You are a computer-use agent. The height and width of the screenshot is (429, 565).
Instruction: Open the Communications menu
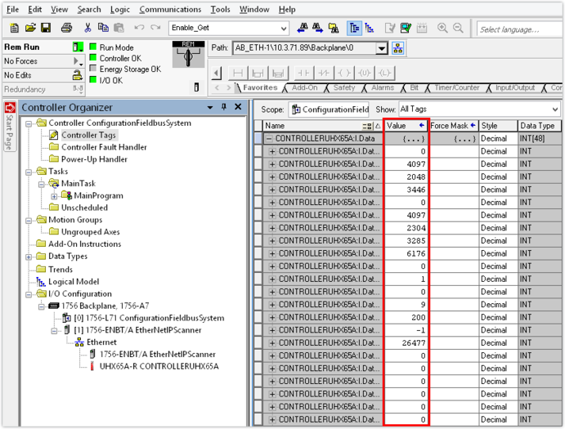tap(170, 9)
